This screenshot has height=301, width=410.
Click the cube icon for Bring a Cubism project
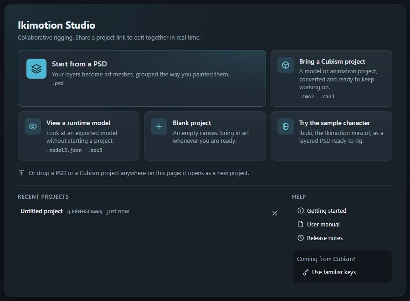[286, 65]
